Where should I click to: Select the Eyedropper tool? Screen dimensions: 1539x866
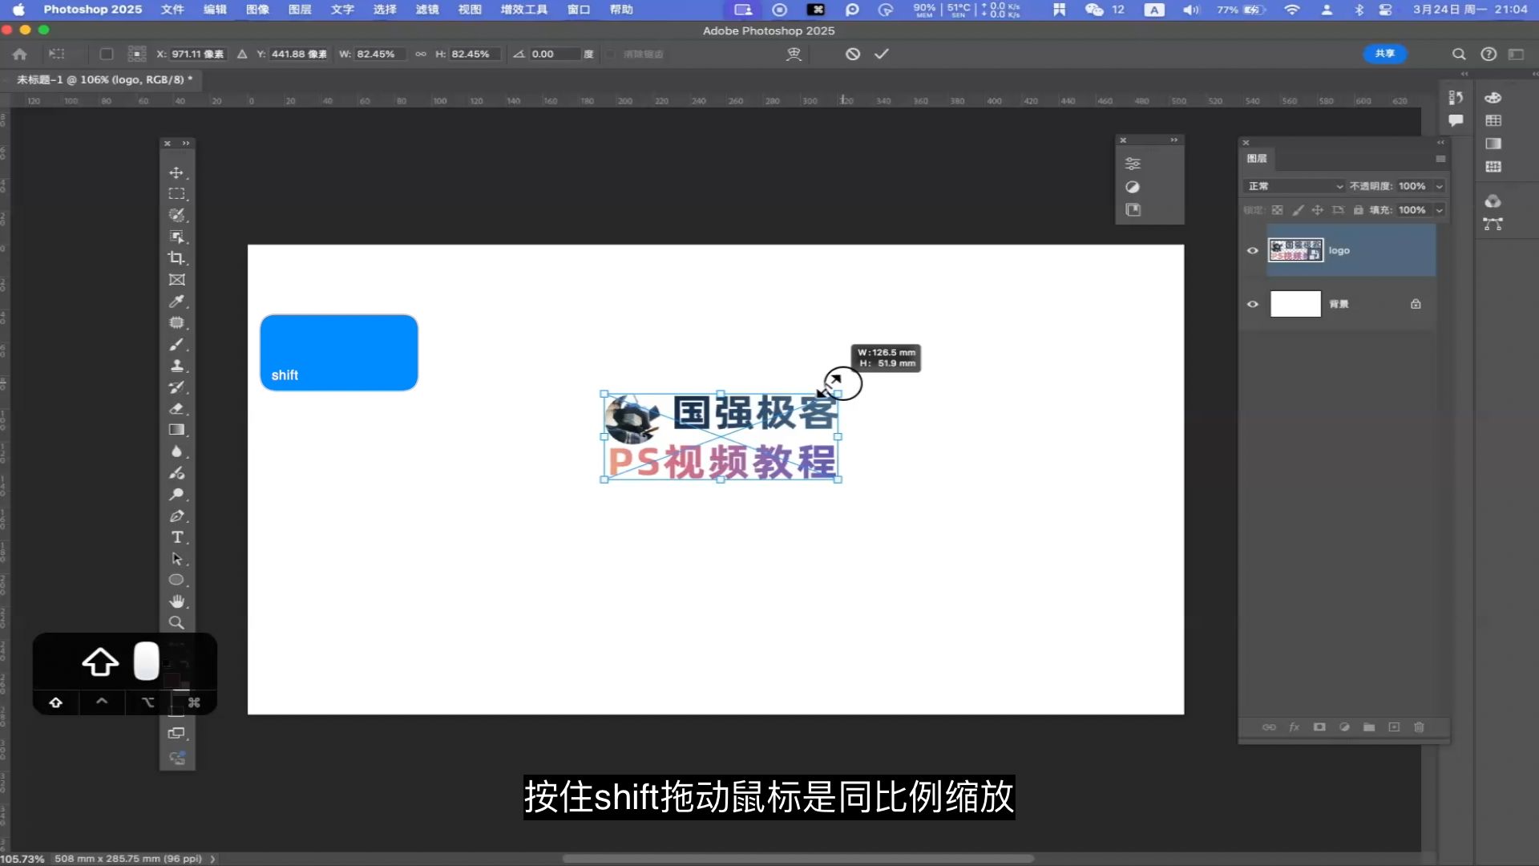176,301
